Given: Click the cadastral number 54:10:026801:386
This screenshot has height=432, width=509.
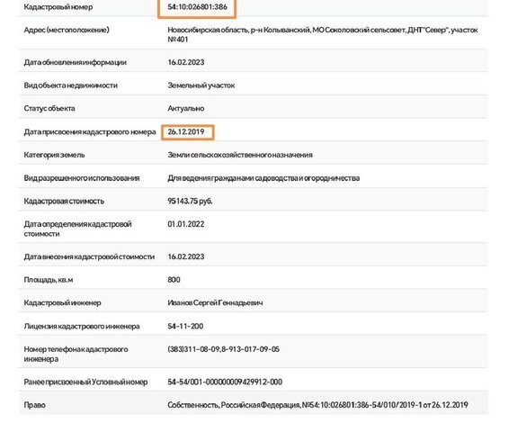Looking at the screenshot, I should (197, 7).
